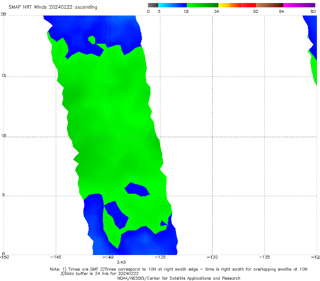
Task: Click the gray segment of the color bar
Action: (153, 5)
